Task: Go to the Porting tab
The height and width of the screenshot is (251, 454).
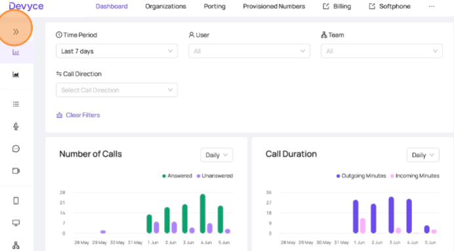Action: coord(215,7)
